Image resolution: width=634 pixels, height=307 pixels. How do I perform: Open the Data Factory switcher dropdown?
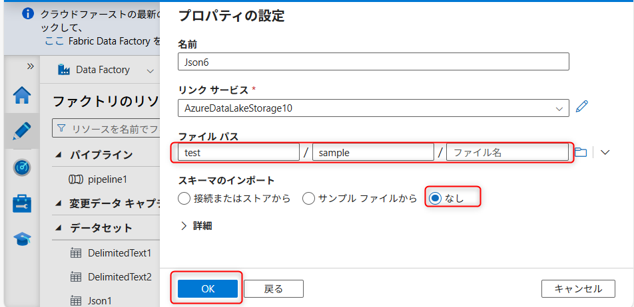click(151, 71)
